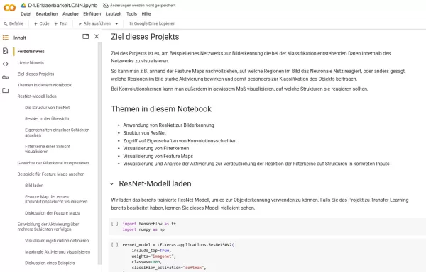
Task: Click the ResNet-Modell laden heading text
Action: coord(155,183)
